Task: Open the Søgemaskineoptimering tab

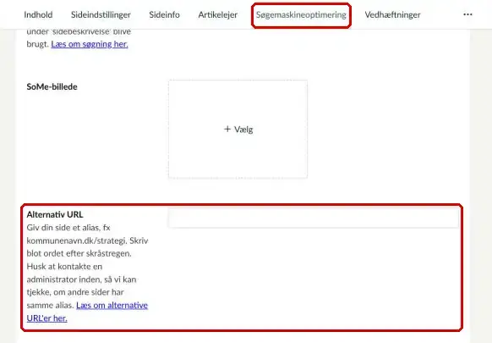Action: click(301, 14)
